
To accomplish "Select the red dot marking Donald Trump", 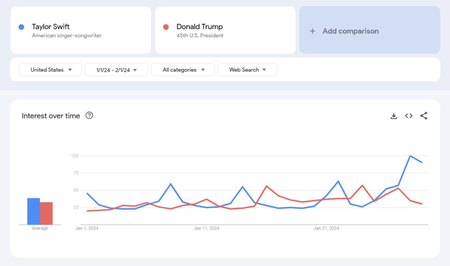I will coord(166,27).
